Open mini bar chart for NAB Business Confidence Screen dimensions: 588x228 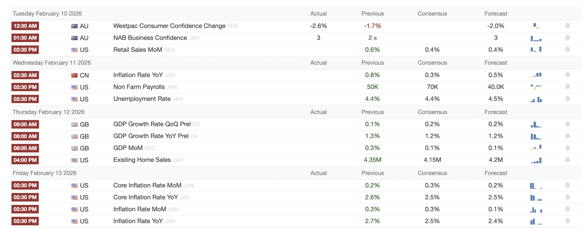(x=536, y=38)
